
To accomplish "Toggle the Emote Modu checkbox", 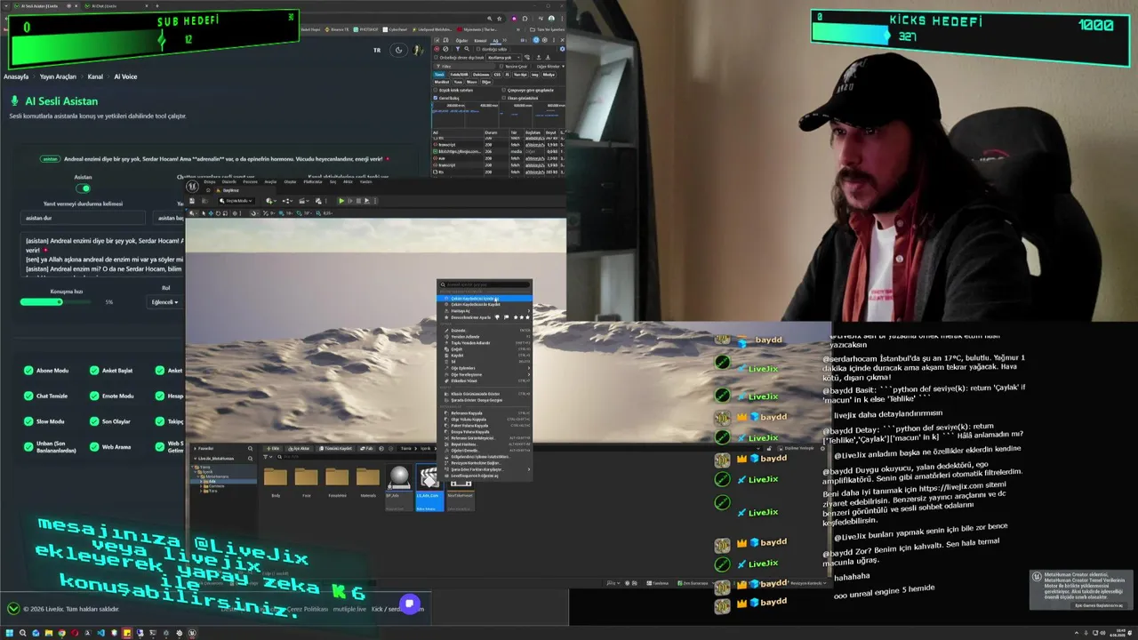I will pyautogui.click(x=94, y=396).
